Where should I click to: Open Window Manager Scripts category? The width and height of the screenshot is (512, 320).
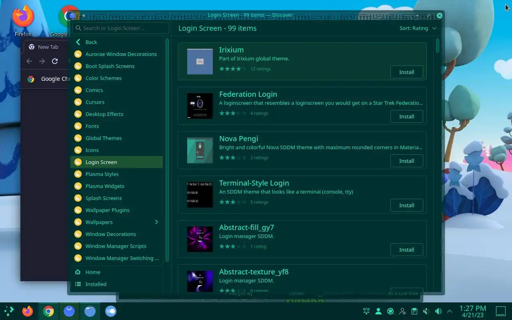click(x=116, y=246)
